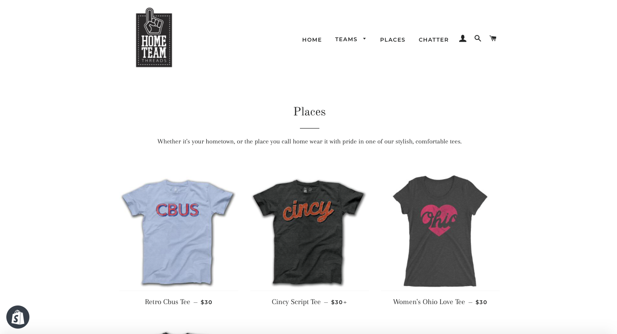Go to the Home menu item
Screen dimensions: 617x334
(x=312, y=40)
